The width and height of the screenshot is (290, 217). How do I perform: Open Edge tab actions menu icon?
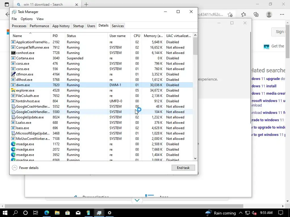pyautogui.click(x=7, y=5)
